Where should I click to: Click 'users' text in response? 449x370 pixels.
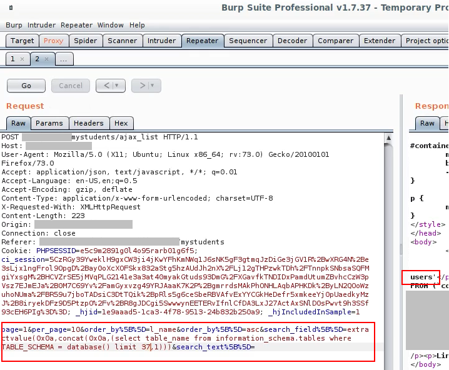point(421,277)
